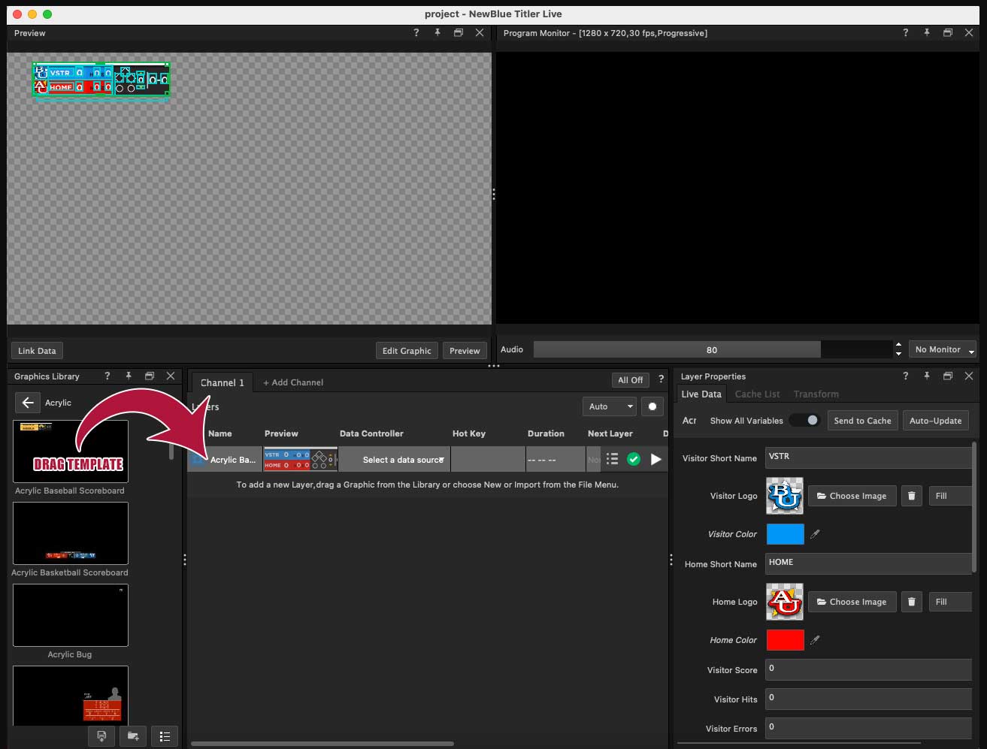Open the Auto mode dropdown

click(610, 406)
